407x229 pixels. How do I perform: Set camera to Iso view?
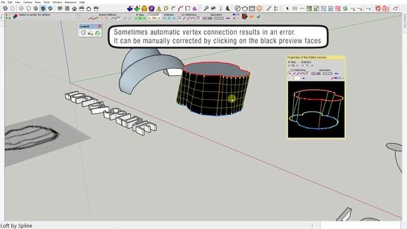pos(60,8)
